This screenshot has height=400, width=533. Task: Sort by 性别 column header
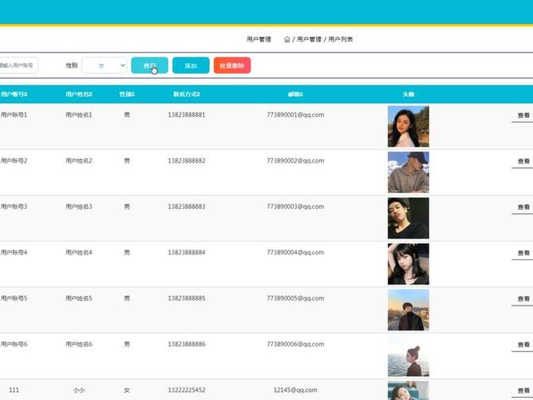pyautogui.click(x=127, y=94)
